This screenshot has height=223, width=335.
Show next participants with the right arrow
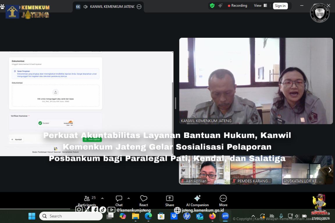(330, 170)
